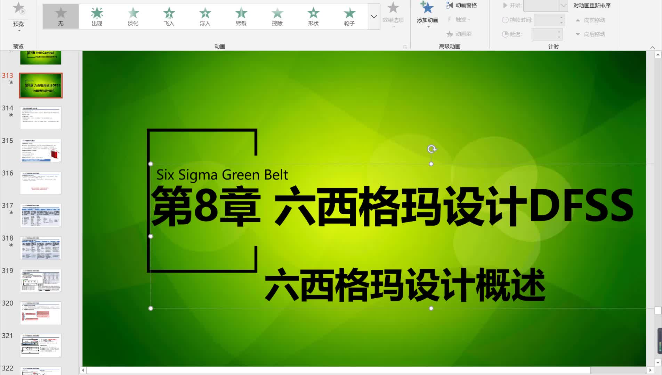Image resolution: width=662 pixels, height=375 pixels.
Task: Select slide 321 thumbnail
Action: [x=41, y=345]
